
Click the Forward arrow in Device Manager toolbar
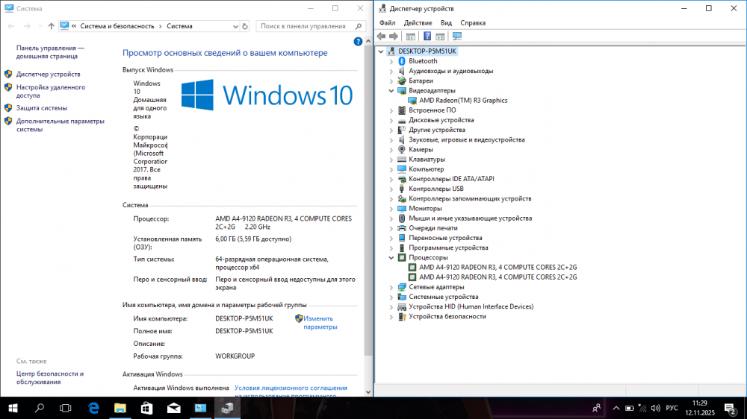(x=394, y=36)
